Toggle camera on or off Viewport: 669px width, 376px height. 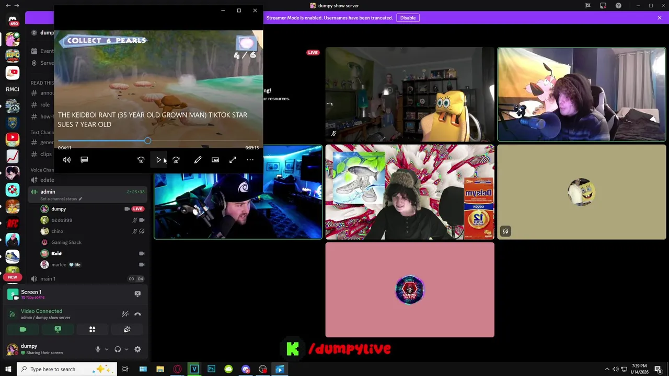tap(23, 329)
